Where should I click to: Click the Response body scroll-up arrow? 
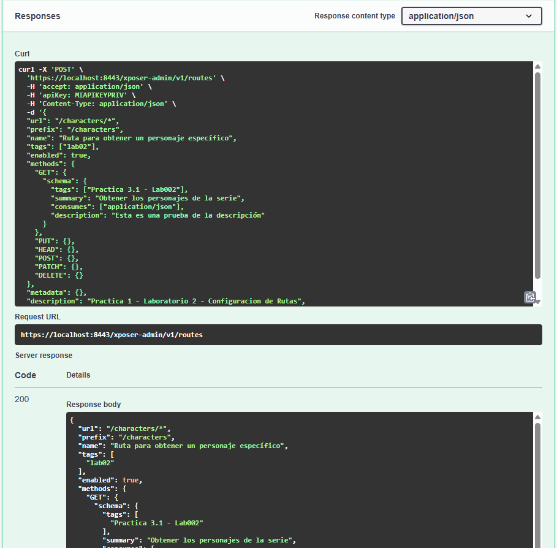click(x=537, y=417)
